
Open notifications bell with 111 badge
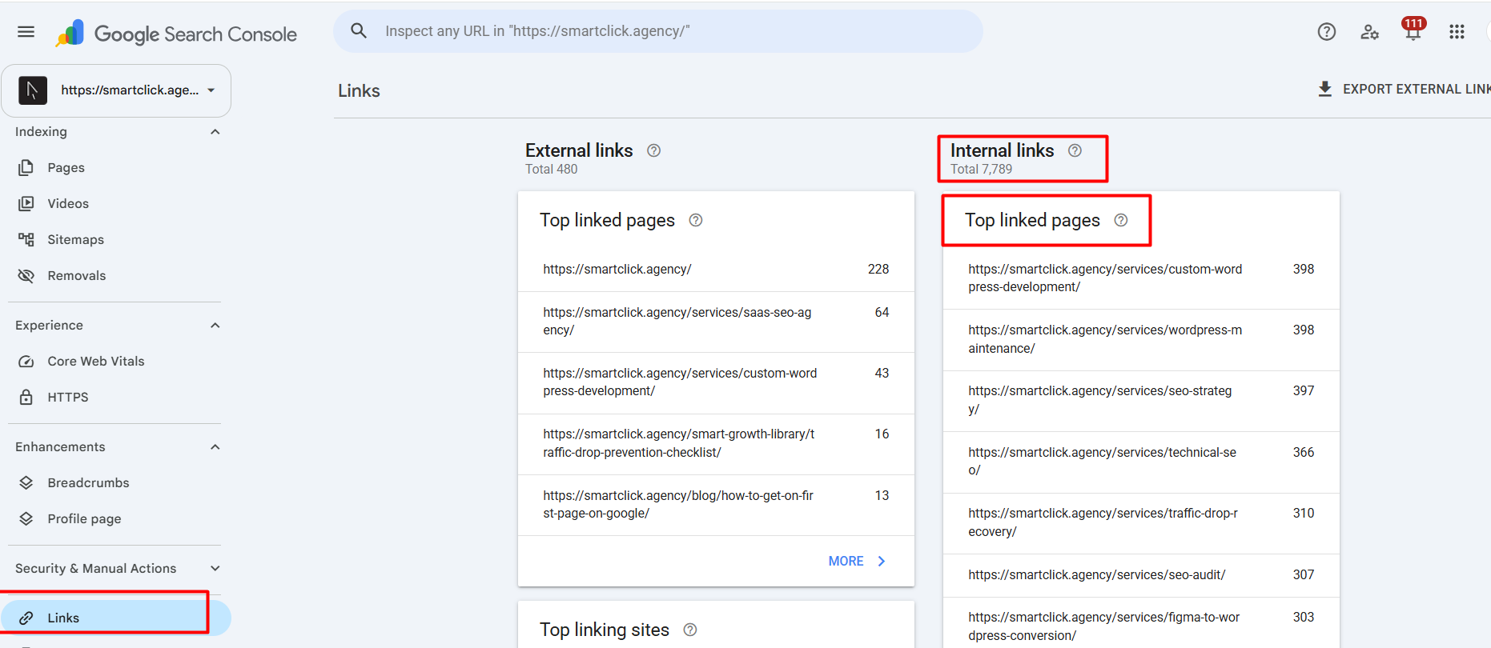(x=1413, y=29)
